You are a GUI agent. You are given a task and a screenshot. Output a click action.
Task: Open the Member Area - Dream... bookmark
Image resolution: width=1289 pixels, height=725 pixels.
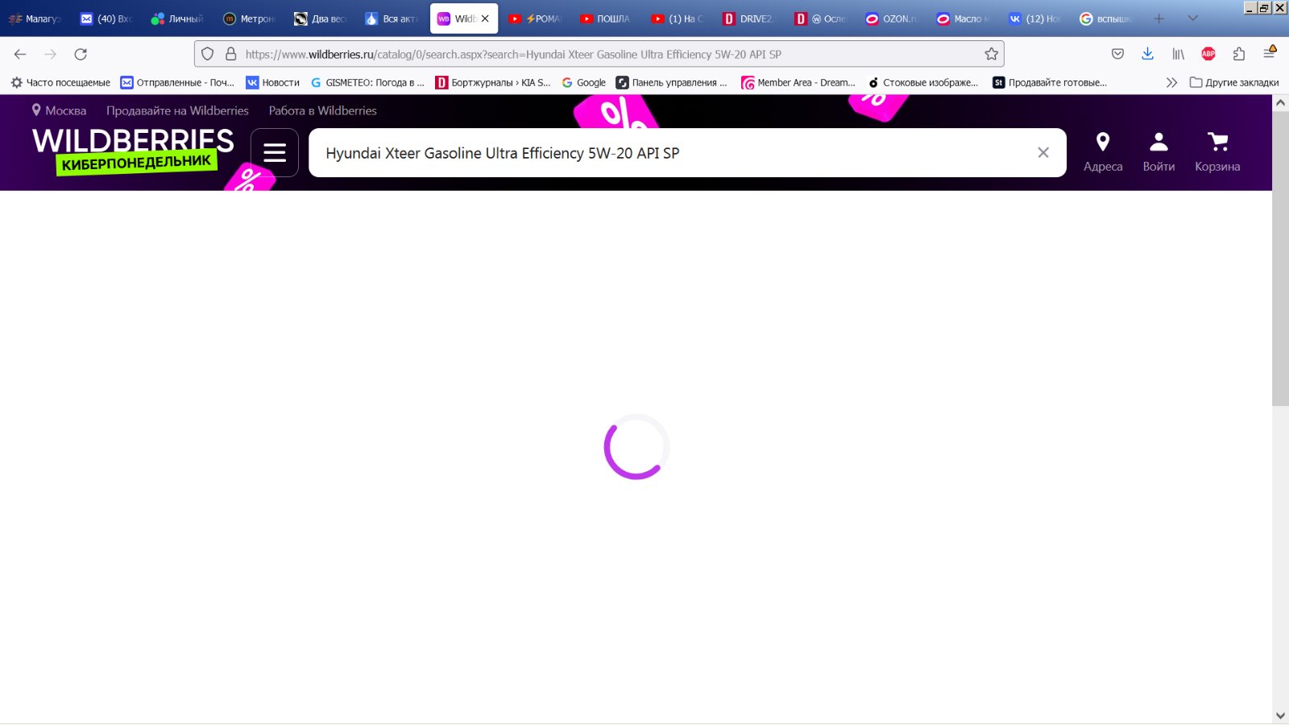pos(798,82)
